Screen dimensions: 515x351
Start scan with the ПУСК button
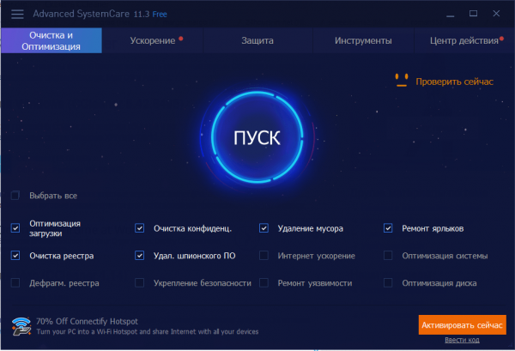[x=257, y=137]
